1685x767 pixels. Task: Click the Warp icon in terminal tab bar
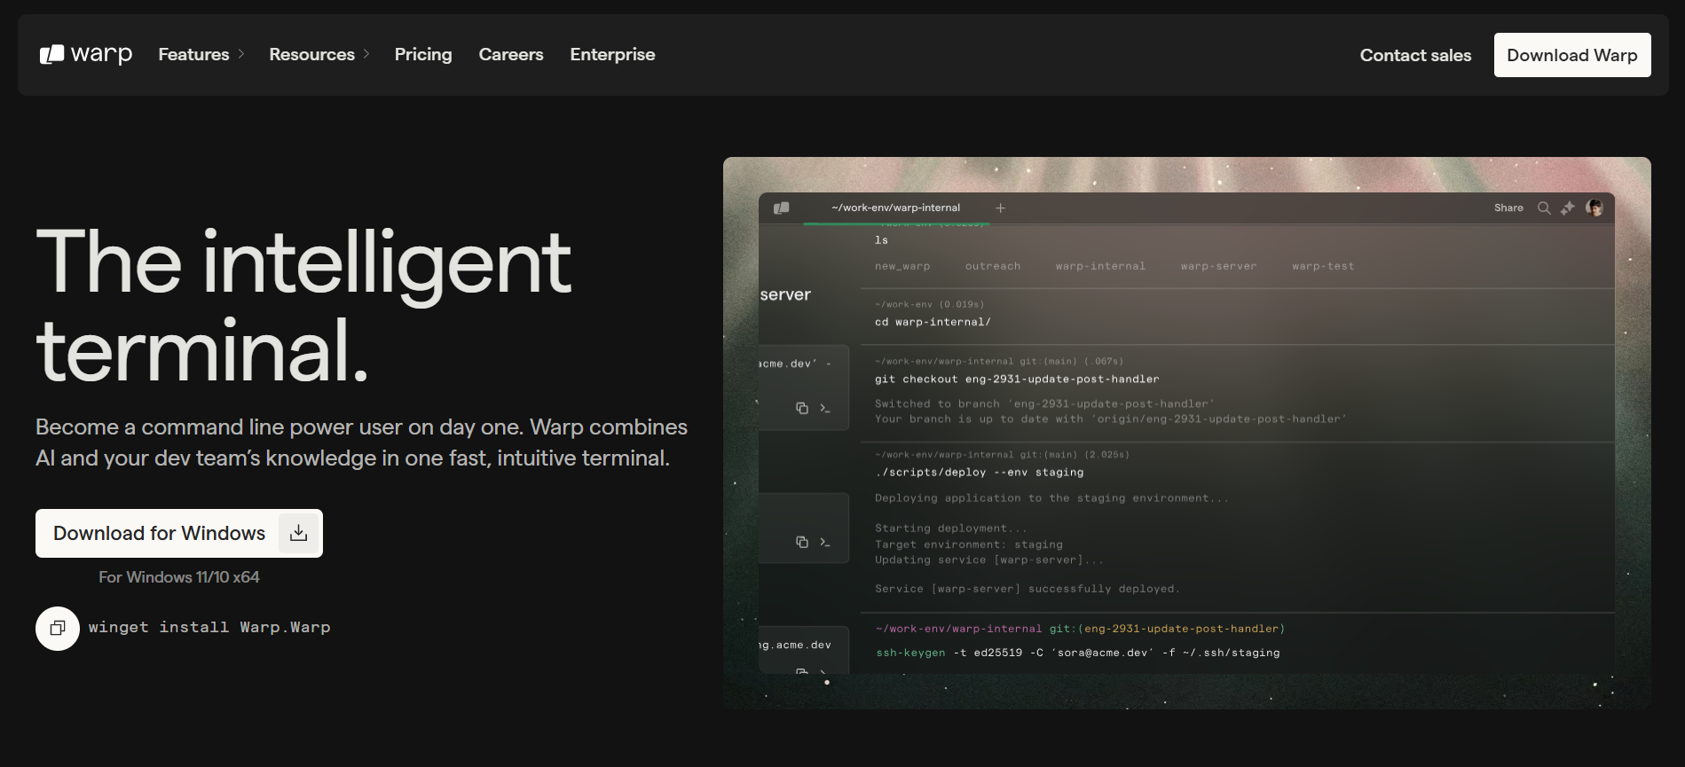click(x=782, y=207)
